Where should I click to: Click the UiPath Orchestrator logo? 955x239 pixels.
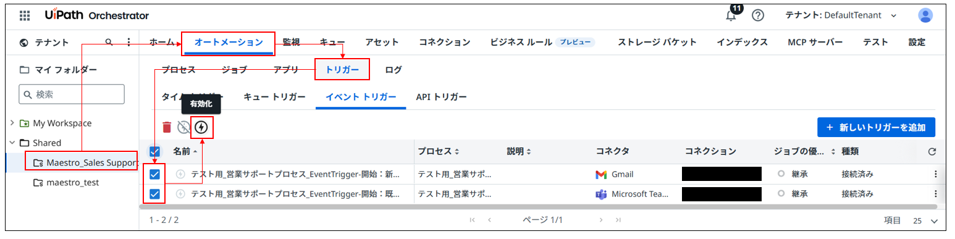coord(97,15)
